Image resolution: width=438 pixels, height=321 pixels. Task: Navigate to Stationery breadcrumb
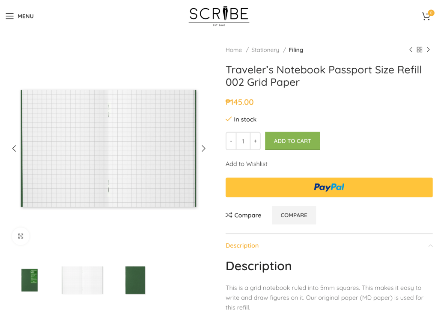coord(265,50)
